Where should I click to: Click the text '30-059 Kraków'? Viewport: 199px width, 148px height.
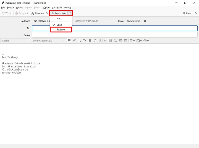click(11, 73)
